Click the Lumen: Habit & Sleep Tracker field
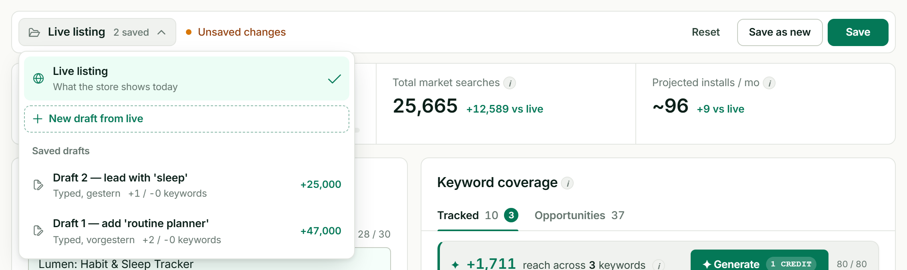Image resolution: width=907 pixels, height=270 pixels. (210, 259)
